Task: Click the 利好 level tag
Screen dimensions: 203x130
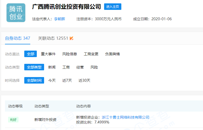Action: 13,120
